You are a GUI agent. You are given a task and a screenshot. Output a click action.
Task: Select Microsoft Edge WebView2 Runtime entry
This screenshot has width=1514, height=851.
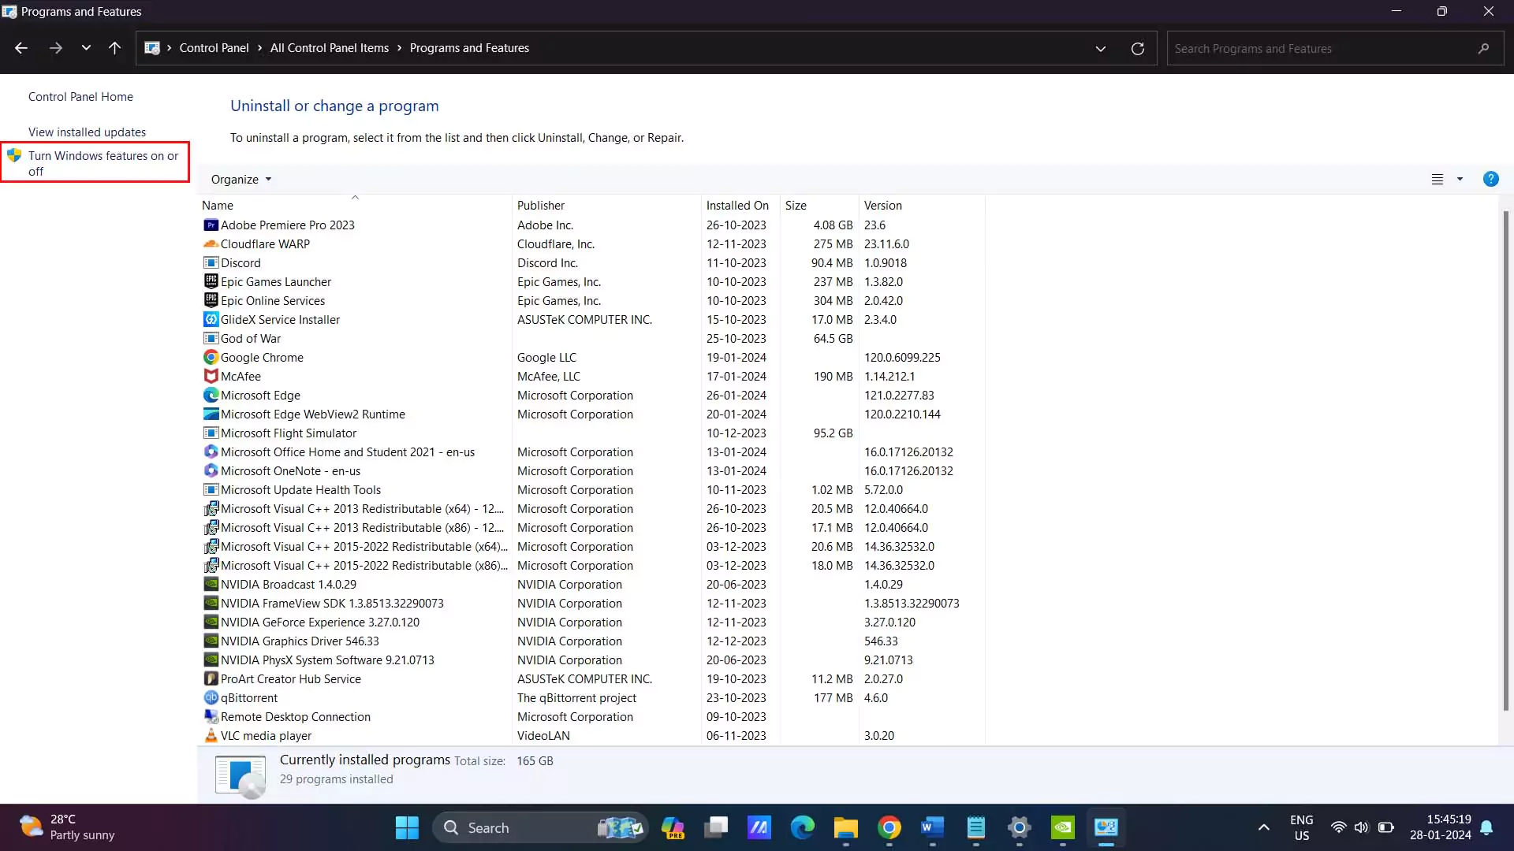click(313, 414)
